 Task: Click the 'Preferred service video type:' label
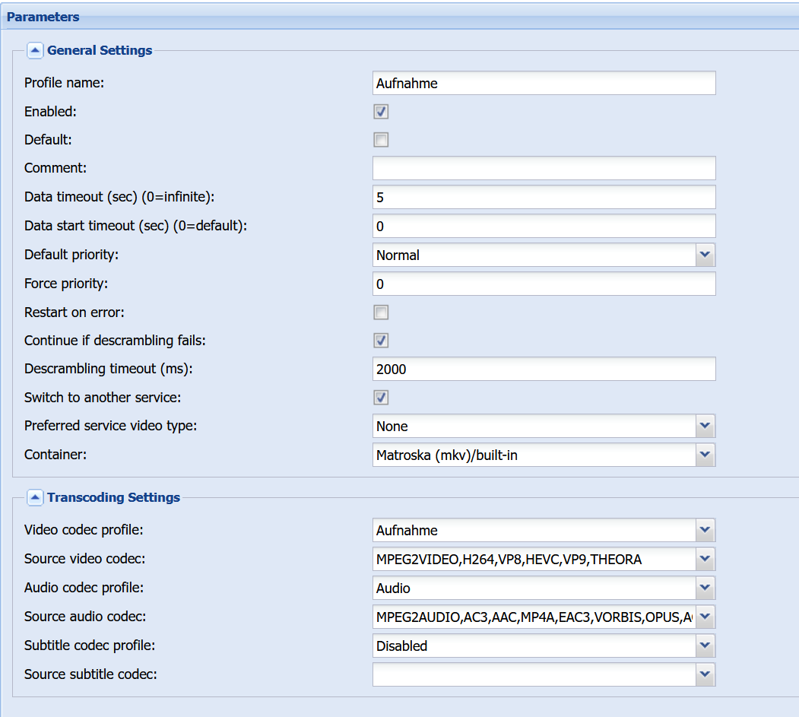tap(110, 426)
